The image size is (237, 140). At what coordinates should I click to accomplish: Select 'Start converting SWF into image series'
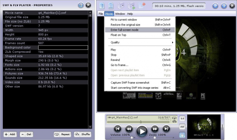tap(140, 88)
